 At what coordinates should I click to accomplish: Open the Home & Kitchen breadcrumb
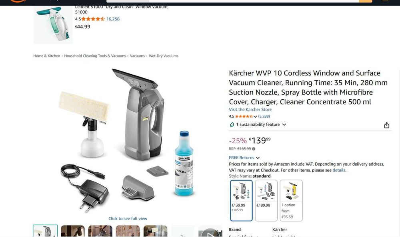47,56
